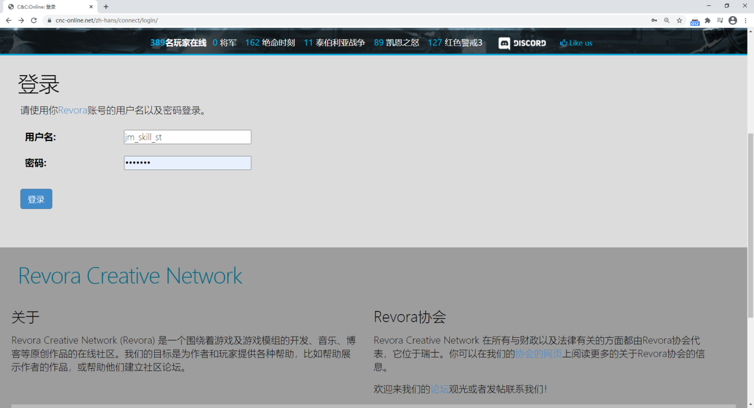Close the C&C:Online 登录 tab

(x=91, y=7)
